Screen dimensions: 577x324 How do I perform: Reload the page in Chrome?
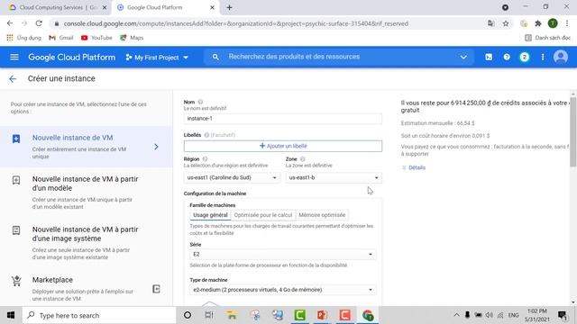coord(39,23)
